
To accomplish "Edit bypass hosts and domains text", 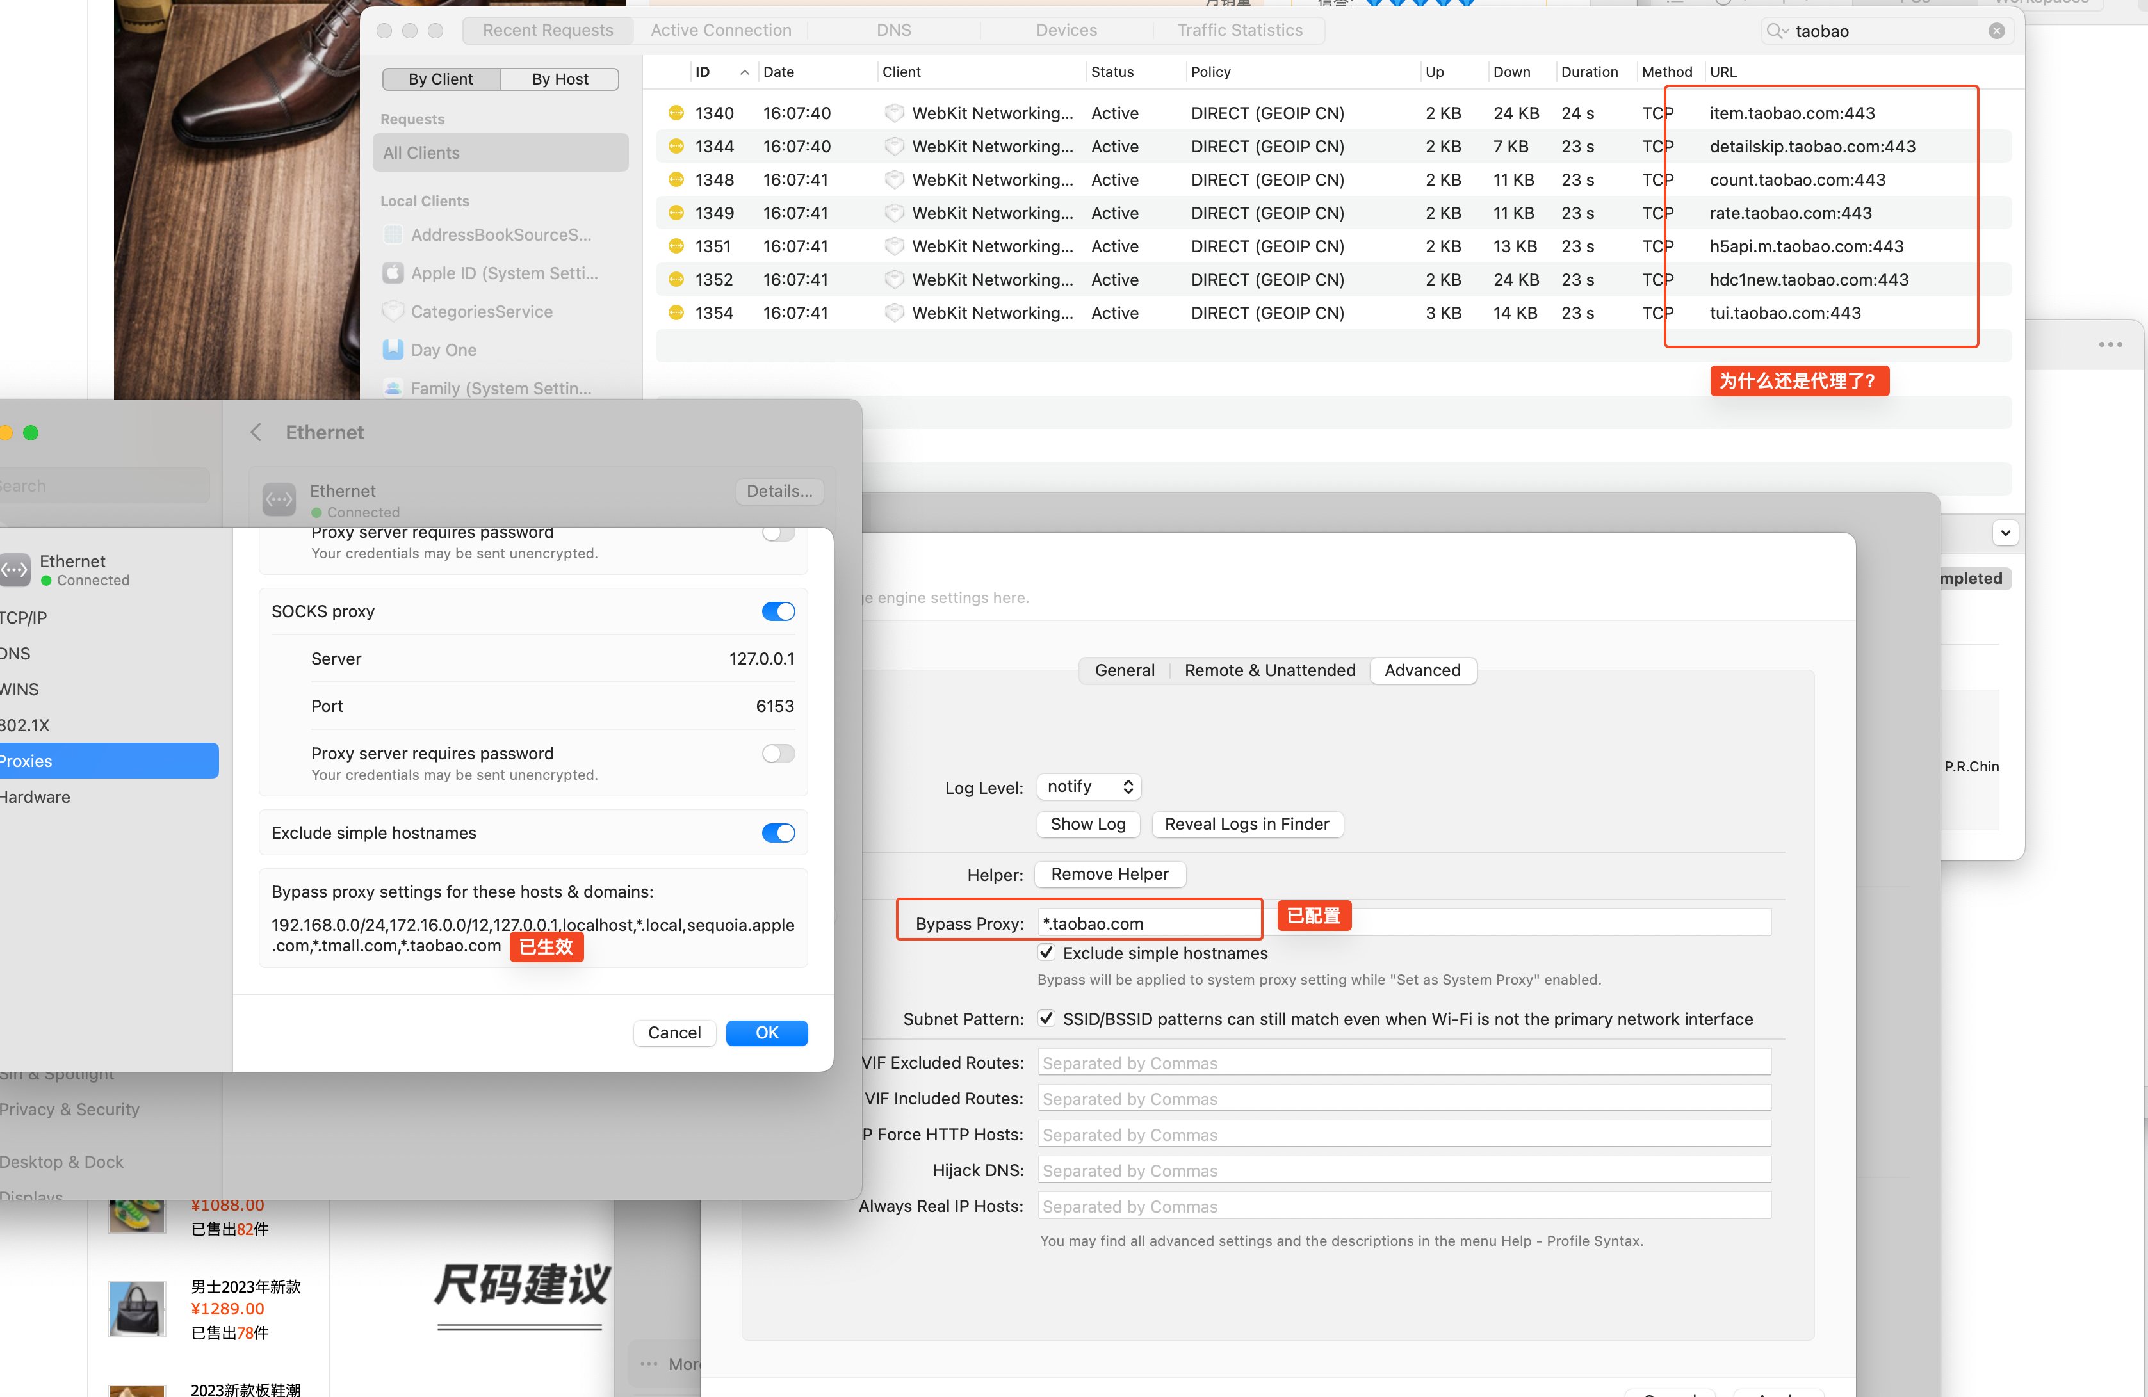I will click(532, 935).
